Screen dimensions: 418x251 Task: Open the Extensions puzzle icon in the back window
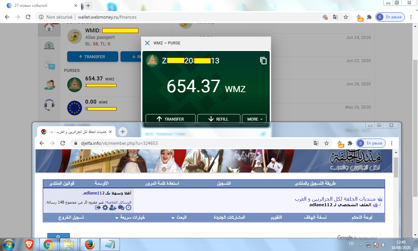(x=369, y=17)
